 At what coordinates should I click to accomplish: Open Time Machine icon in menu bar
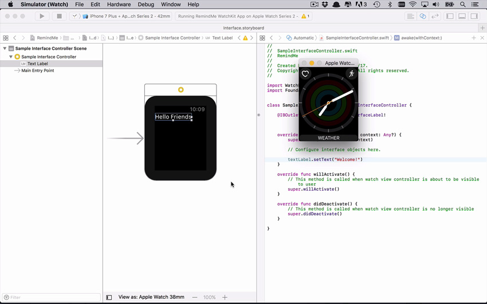click(x=377, y=5)
